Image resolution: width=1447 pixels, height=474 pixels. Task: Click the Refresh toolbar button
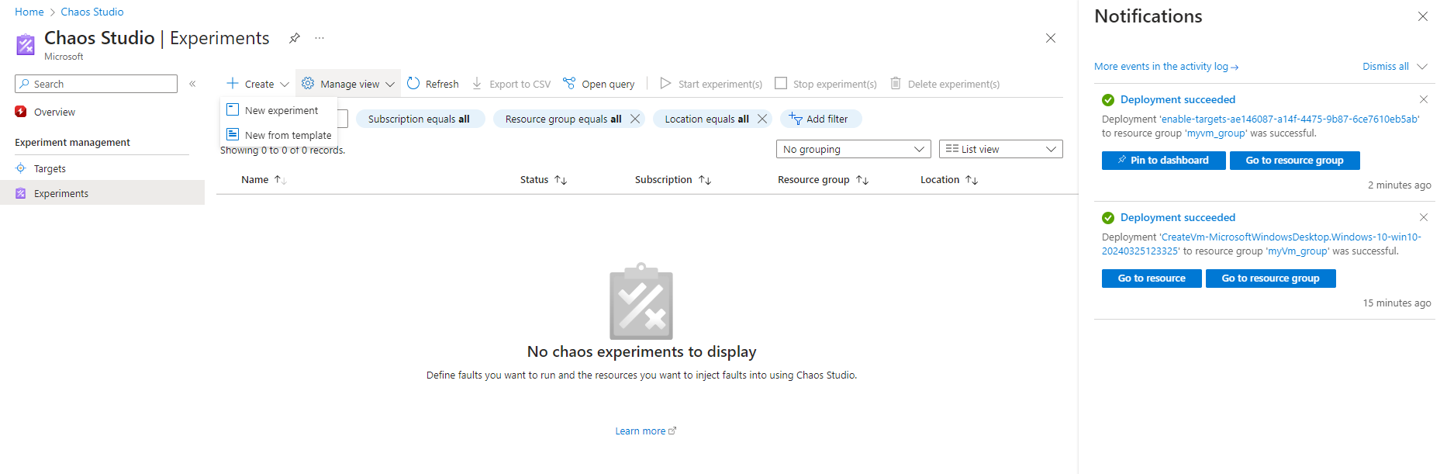coord(433,84)
